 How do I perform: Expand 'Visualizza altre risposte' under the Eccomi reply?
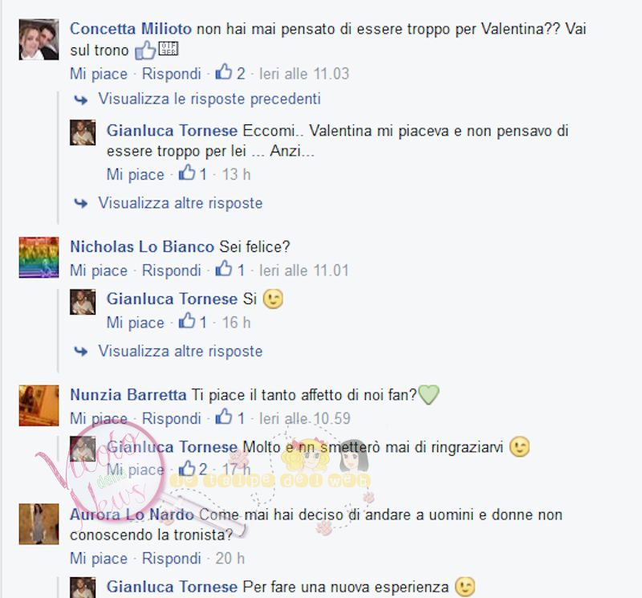(180, 203)
